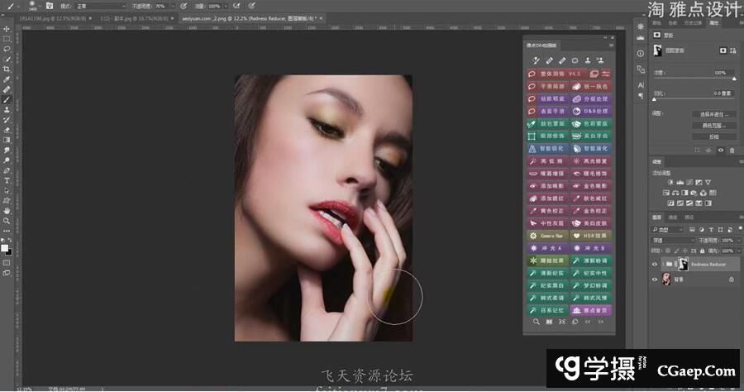Toggle mask visibility eye in Properties panel
Viewport: 744px width, 392px height.
[721, 150]
